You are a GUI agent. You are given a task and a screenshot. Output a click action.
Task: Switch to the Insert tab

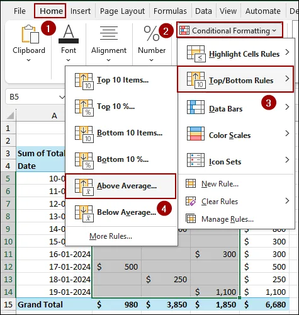[x=81, y=11]
